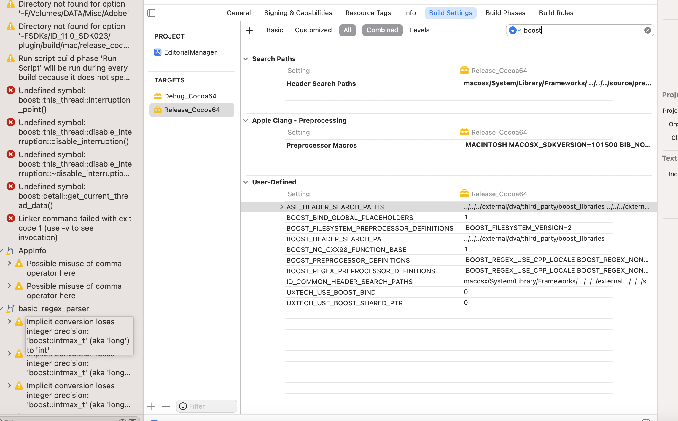678x421 pixels.
Task: Open the Signing & Capabilities tab
Action: pos(298,13)
